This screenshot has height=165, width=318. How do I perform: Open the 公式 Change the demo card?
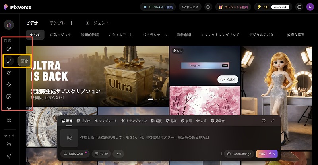point(205,65)
